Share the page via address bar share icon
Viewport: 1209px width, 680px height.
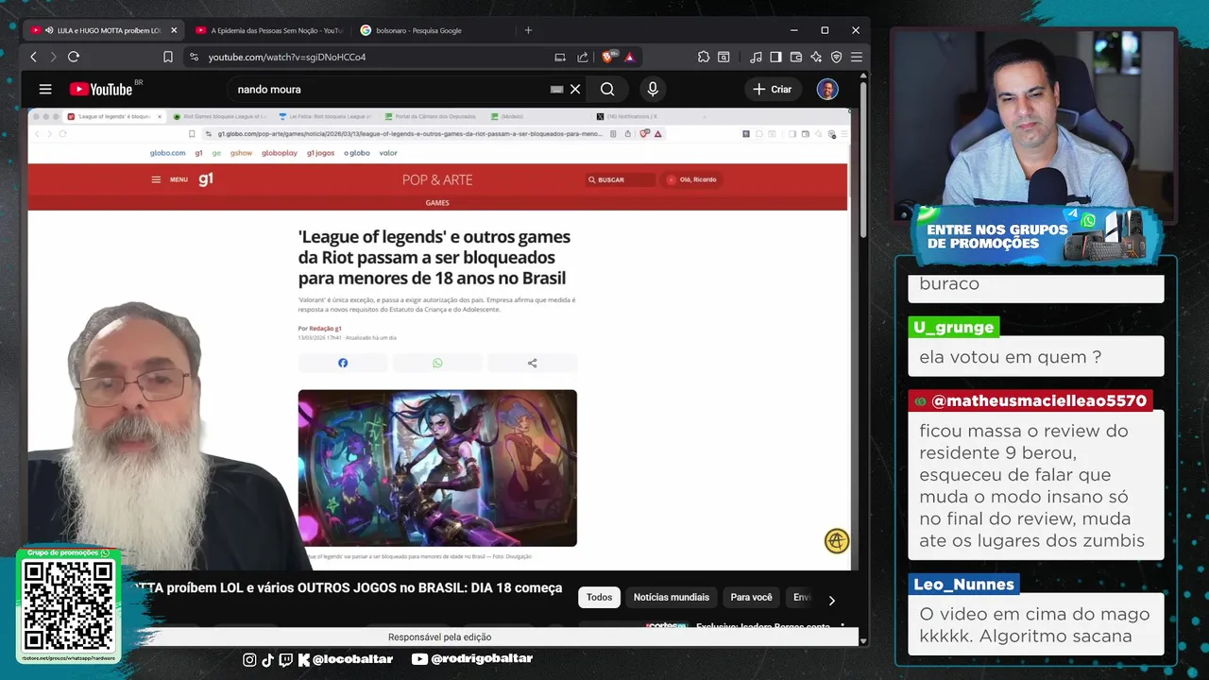point(583,57)
